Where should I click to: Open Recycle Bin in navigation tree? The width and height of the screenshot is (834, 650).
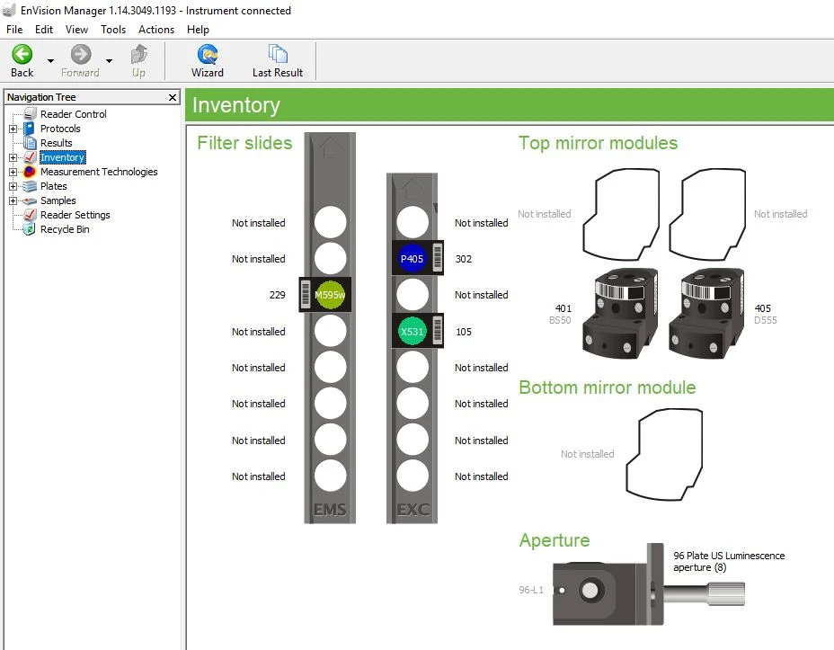(65, 229)
